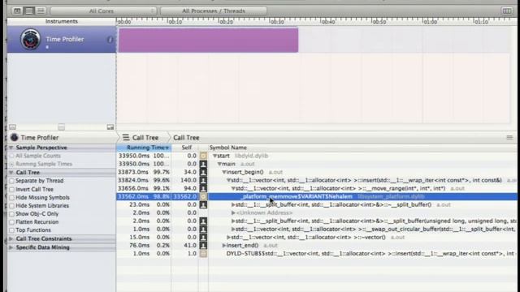Click the 01:00 mark on the timeline ruler
This screenshot has width=520, height=292.
(430, 22)
